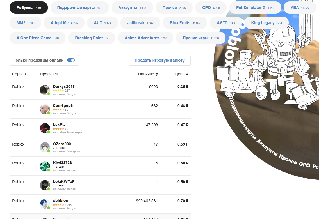
Task: Open the YBA category tab
Action: 300,8
